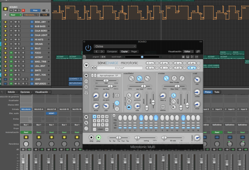249x170 pixels.
Task: Open the 1 Microtonic automation parameter dropdown
Action: 31,15
